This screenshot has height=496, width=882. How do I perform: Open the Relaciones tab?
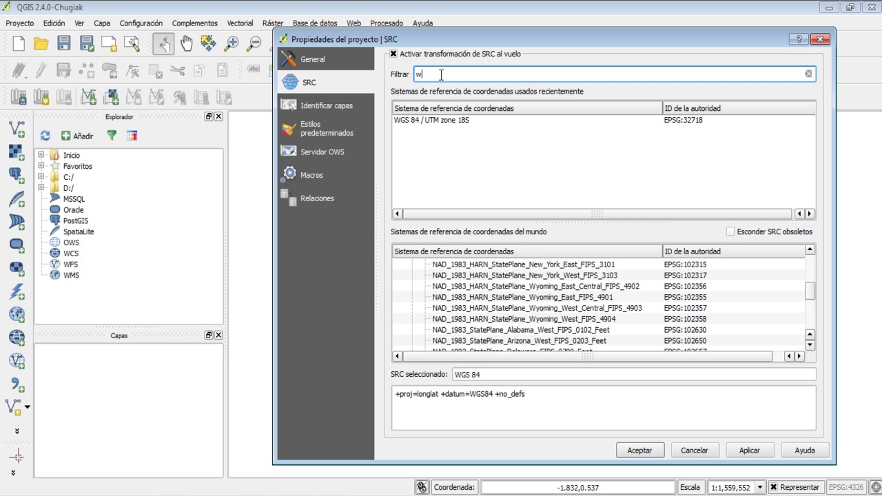coord(326,198)
